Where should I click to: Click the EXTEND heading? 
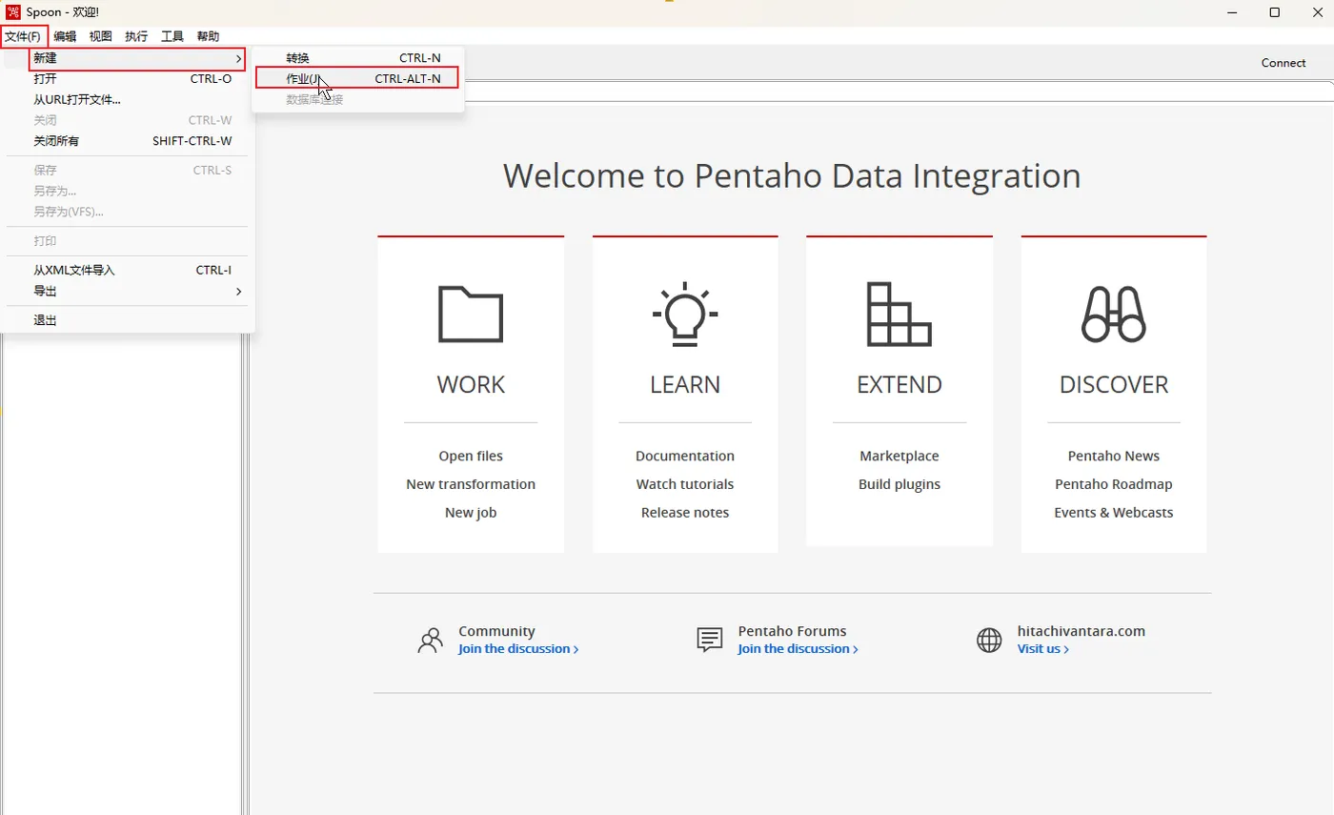[899, 384]
